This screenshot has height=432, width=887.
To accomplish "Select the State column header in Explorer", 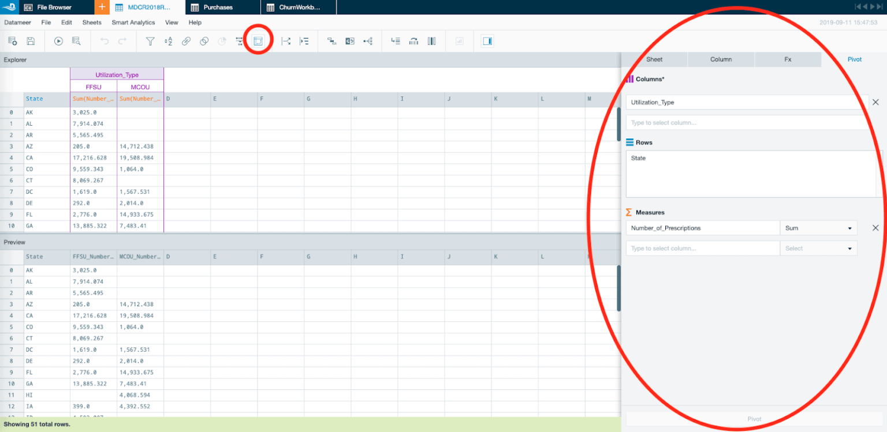I will pyautogui.click(x=35, y=99).
